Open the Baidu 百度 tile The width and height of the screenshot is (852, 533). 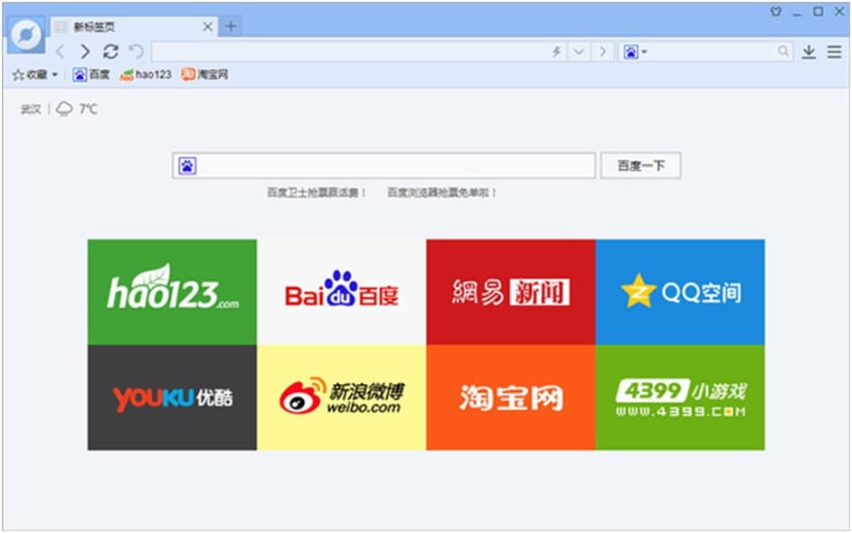pos(342,292)
